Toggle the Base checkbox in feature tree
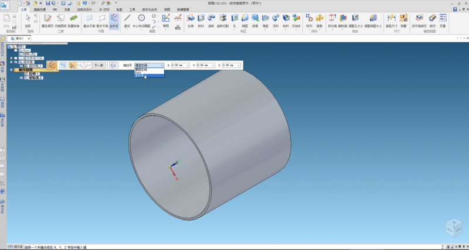469x250 pixels. click(x=15, y=52)
